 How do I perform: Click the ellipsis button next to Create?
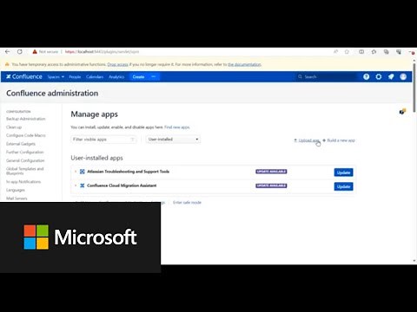pos(154,77)
